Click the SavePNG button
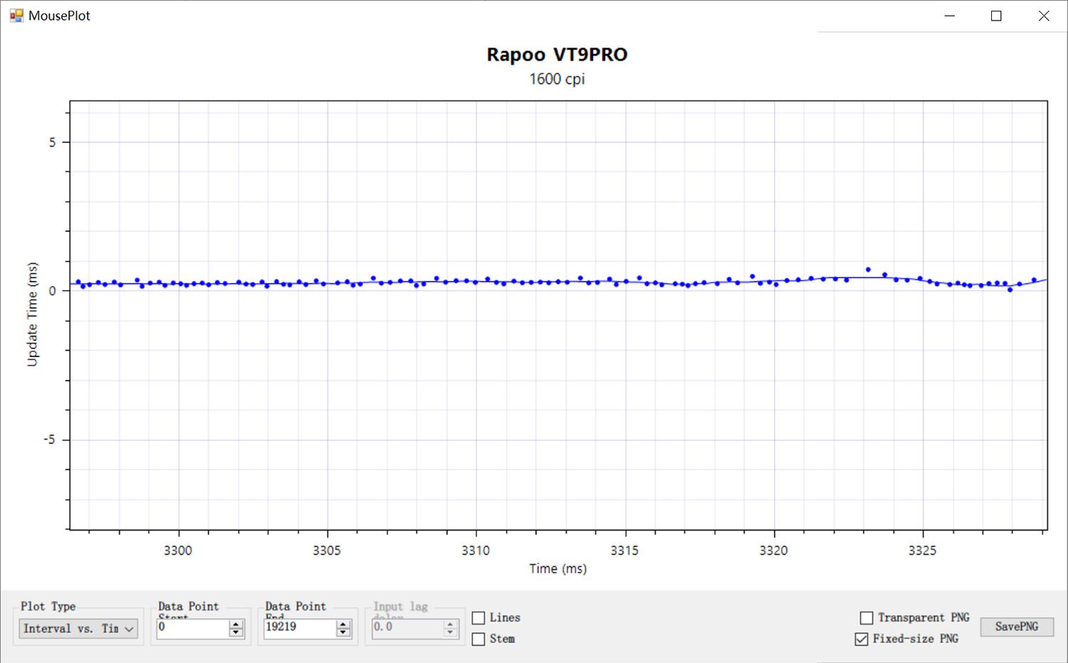This screenshot has width=1068, height=663. pos(1017,627)
